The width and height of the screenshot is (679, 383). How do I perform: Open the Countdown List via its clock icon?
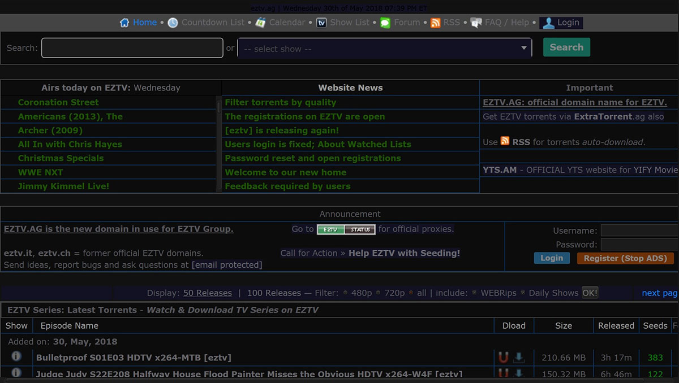point(172,23)
